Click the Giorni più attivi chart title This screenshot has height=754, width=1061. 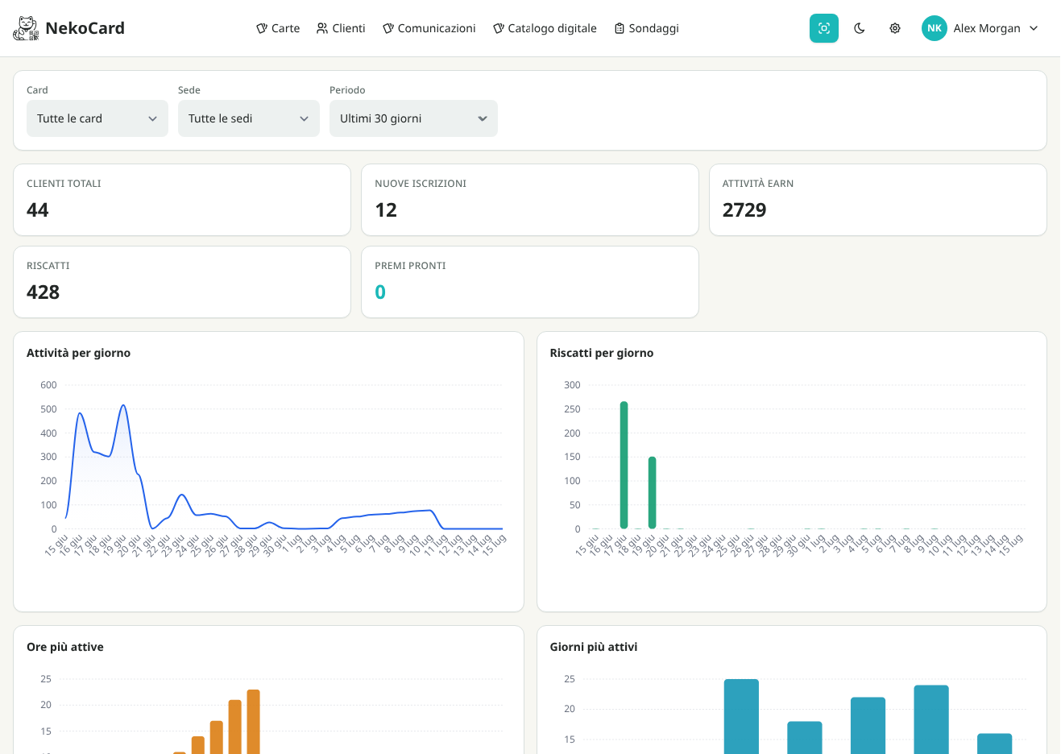(x=594, y=647)
